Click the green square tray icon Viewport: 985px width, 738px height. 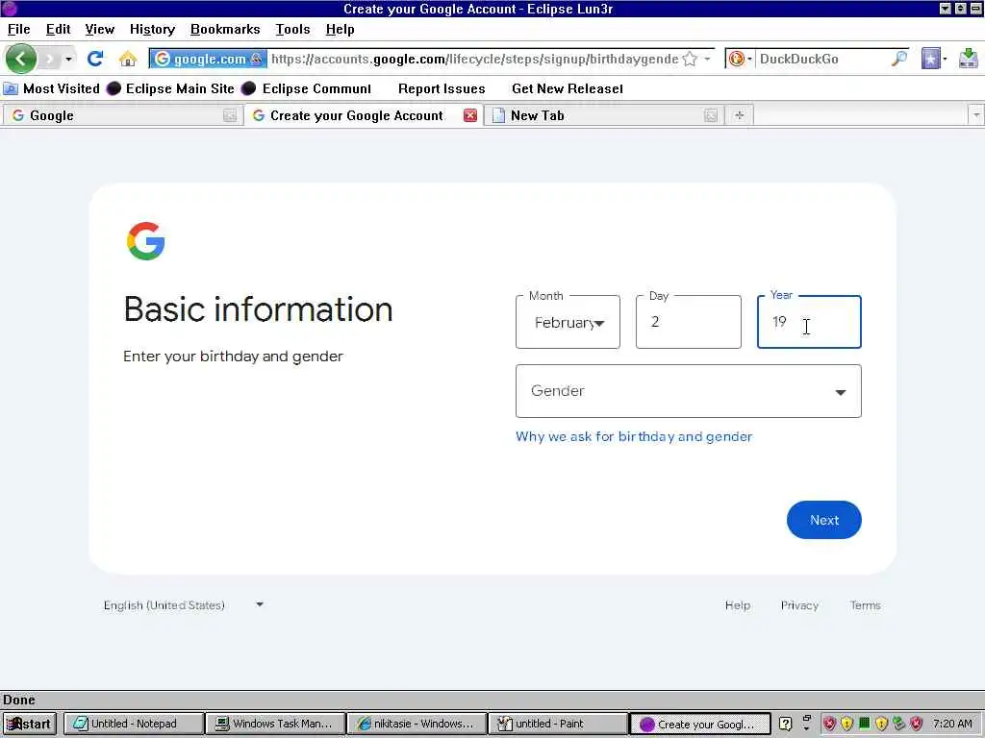(x=865, y=723)
